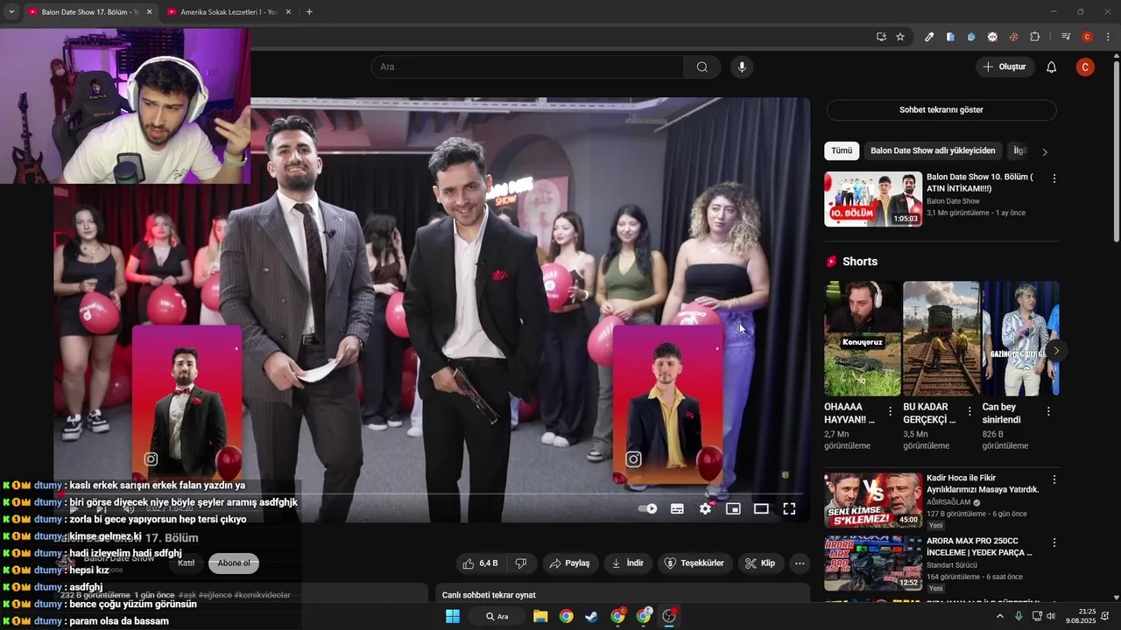
Task: Open OHAAAA HAYVAN!! short
Action: point(862,339)
